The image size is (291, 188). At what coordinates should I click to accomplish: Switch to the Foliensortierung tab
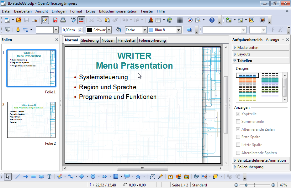tap(152, 40)
